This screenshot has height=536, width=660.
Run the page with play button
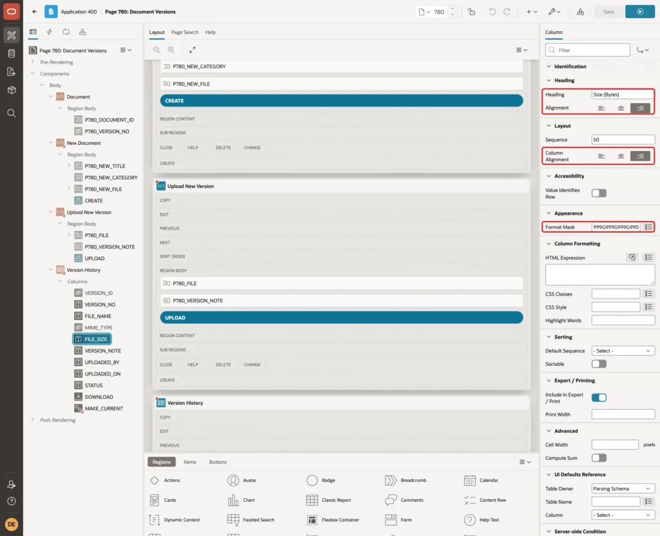coord(639,12)
